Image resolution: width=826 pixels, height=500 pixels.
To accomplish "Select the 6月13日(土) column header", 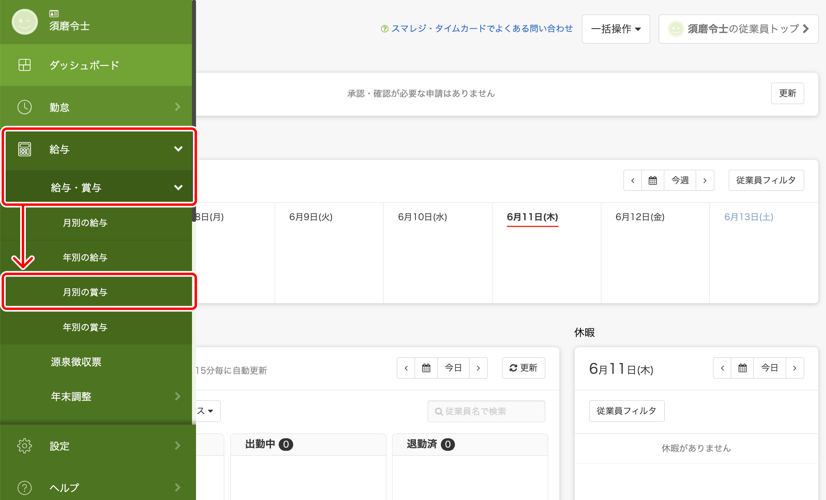I will (749, 217).
